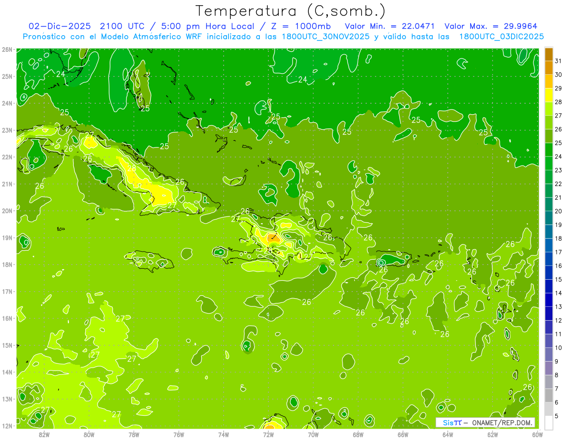
Task: Click the SisTT logo text
Action: [x=452, y=422]
